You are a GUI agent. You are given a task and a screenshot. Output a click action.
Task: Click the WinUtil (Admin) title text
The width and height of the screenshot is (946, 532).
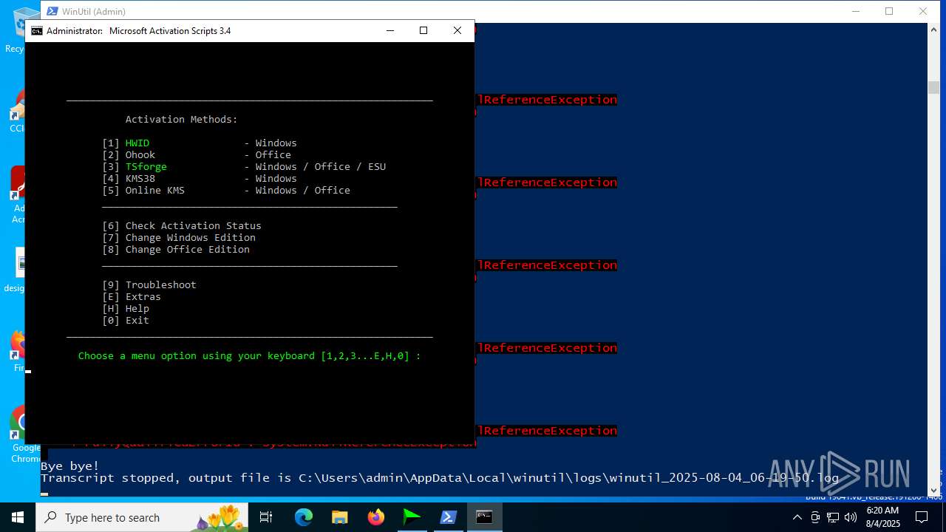(94, 12)
